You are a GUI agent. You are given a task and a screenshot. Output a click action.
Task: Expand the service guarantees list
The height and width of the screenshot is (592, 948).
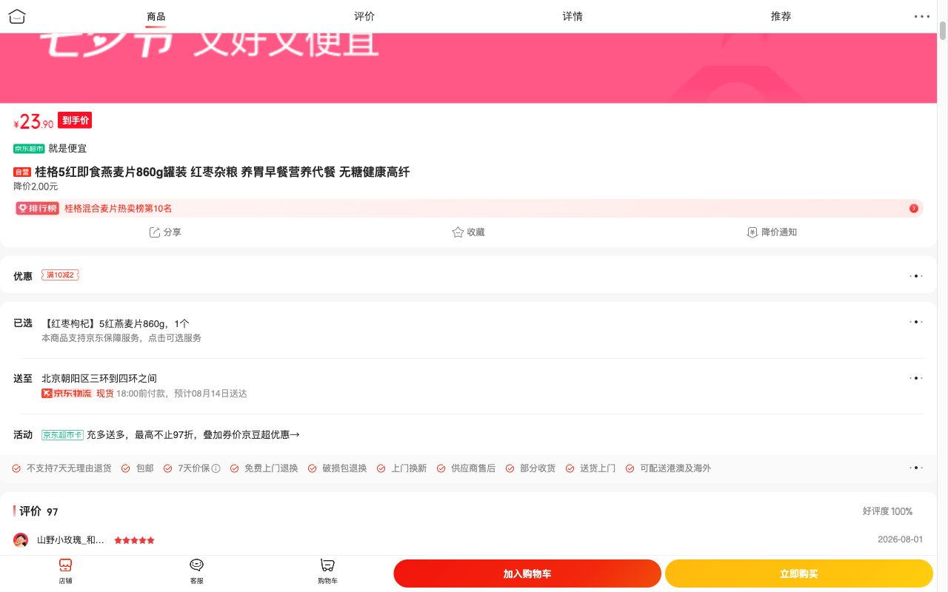click(916, 468)
